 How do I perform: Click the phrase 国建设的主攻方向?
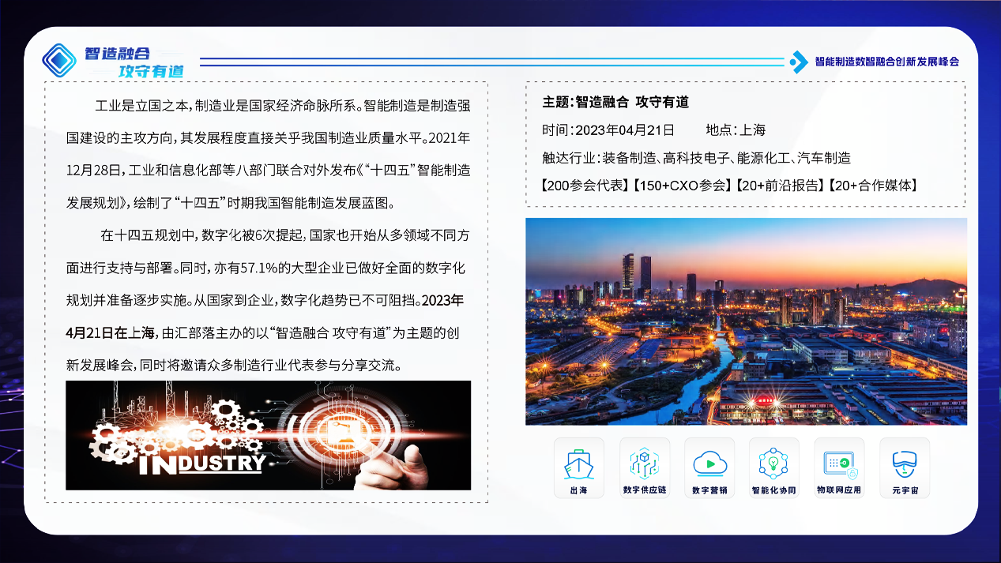pyautogui.click(x=120, y=137)
